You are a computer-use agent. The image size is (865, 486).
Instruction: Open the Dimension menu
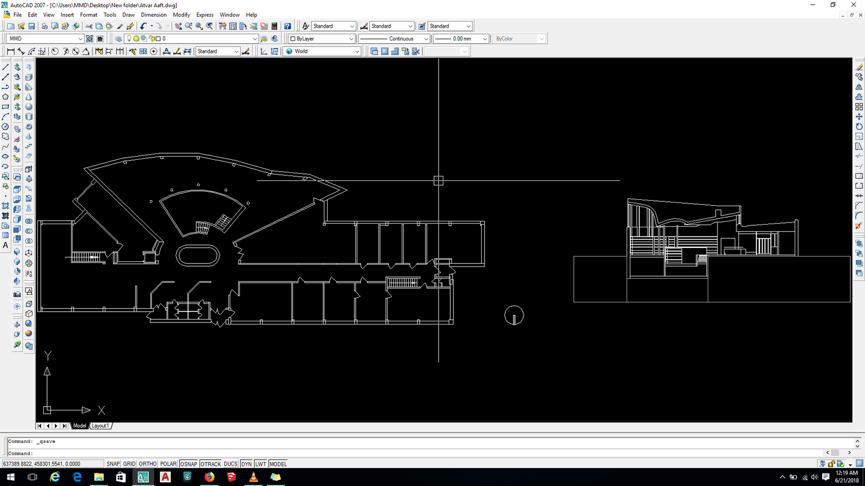154,15
